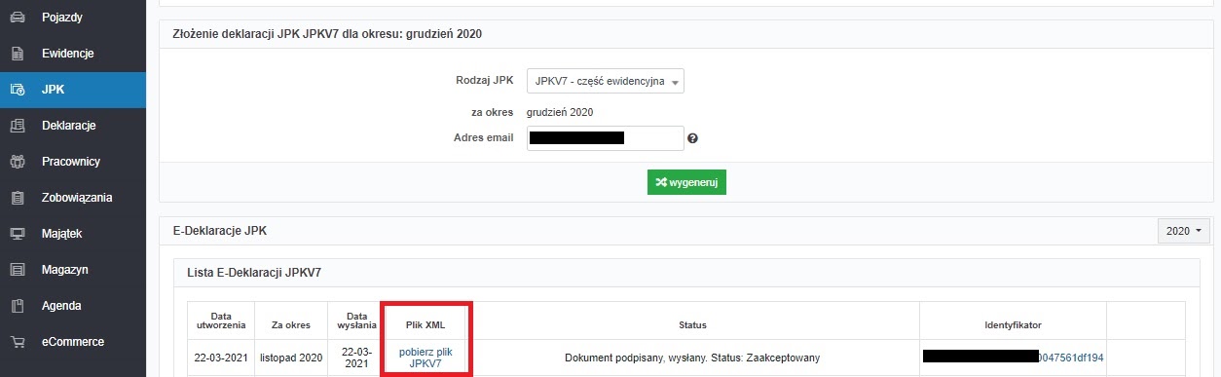Image resolution: width=1221 pixels, height=377 pixels.
Task: Open Pracownicy section
Action: [x=73, y=162]
